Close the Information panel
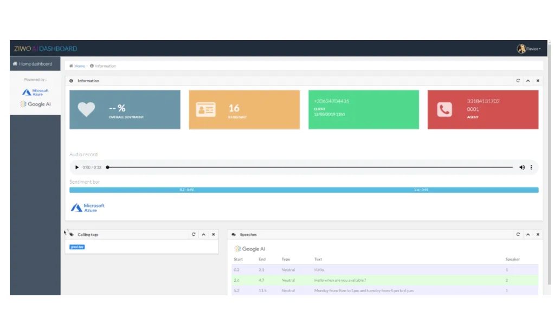This screenshot has width=554, height=318. [538, 81]
